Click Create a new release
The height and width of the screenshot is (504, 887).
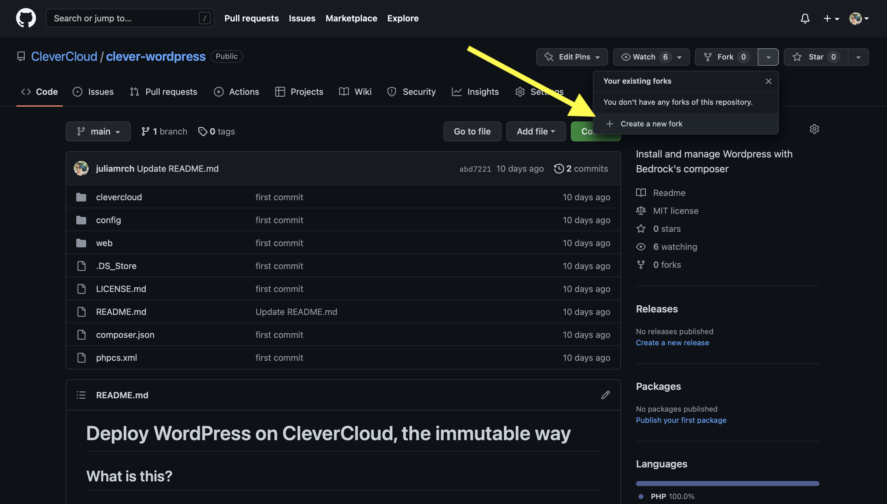(673, 343)
